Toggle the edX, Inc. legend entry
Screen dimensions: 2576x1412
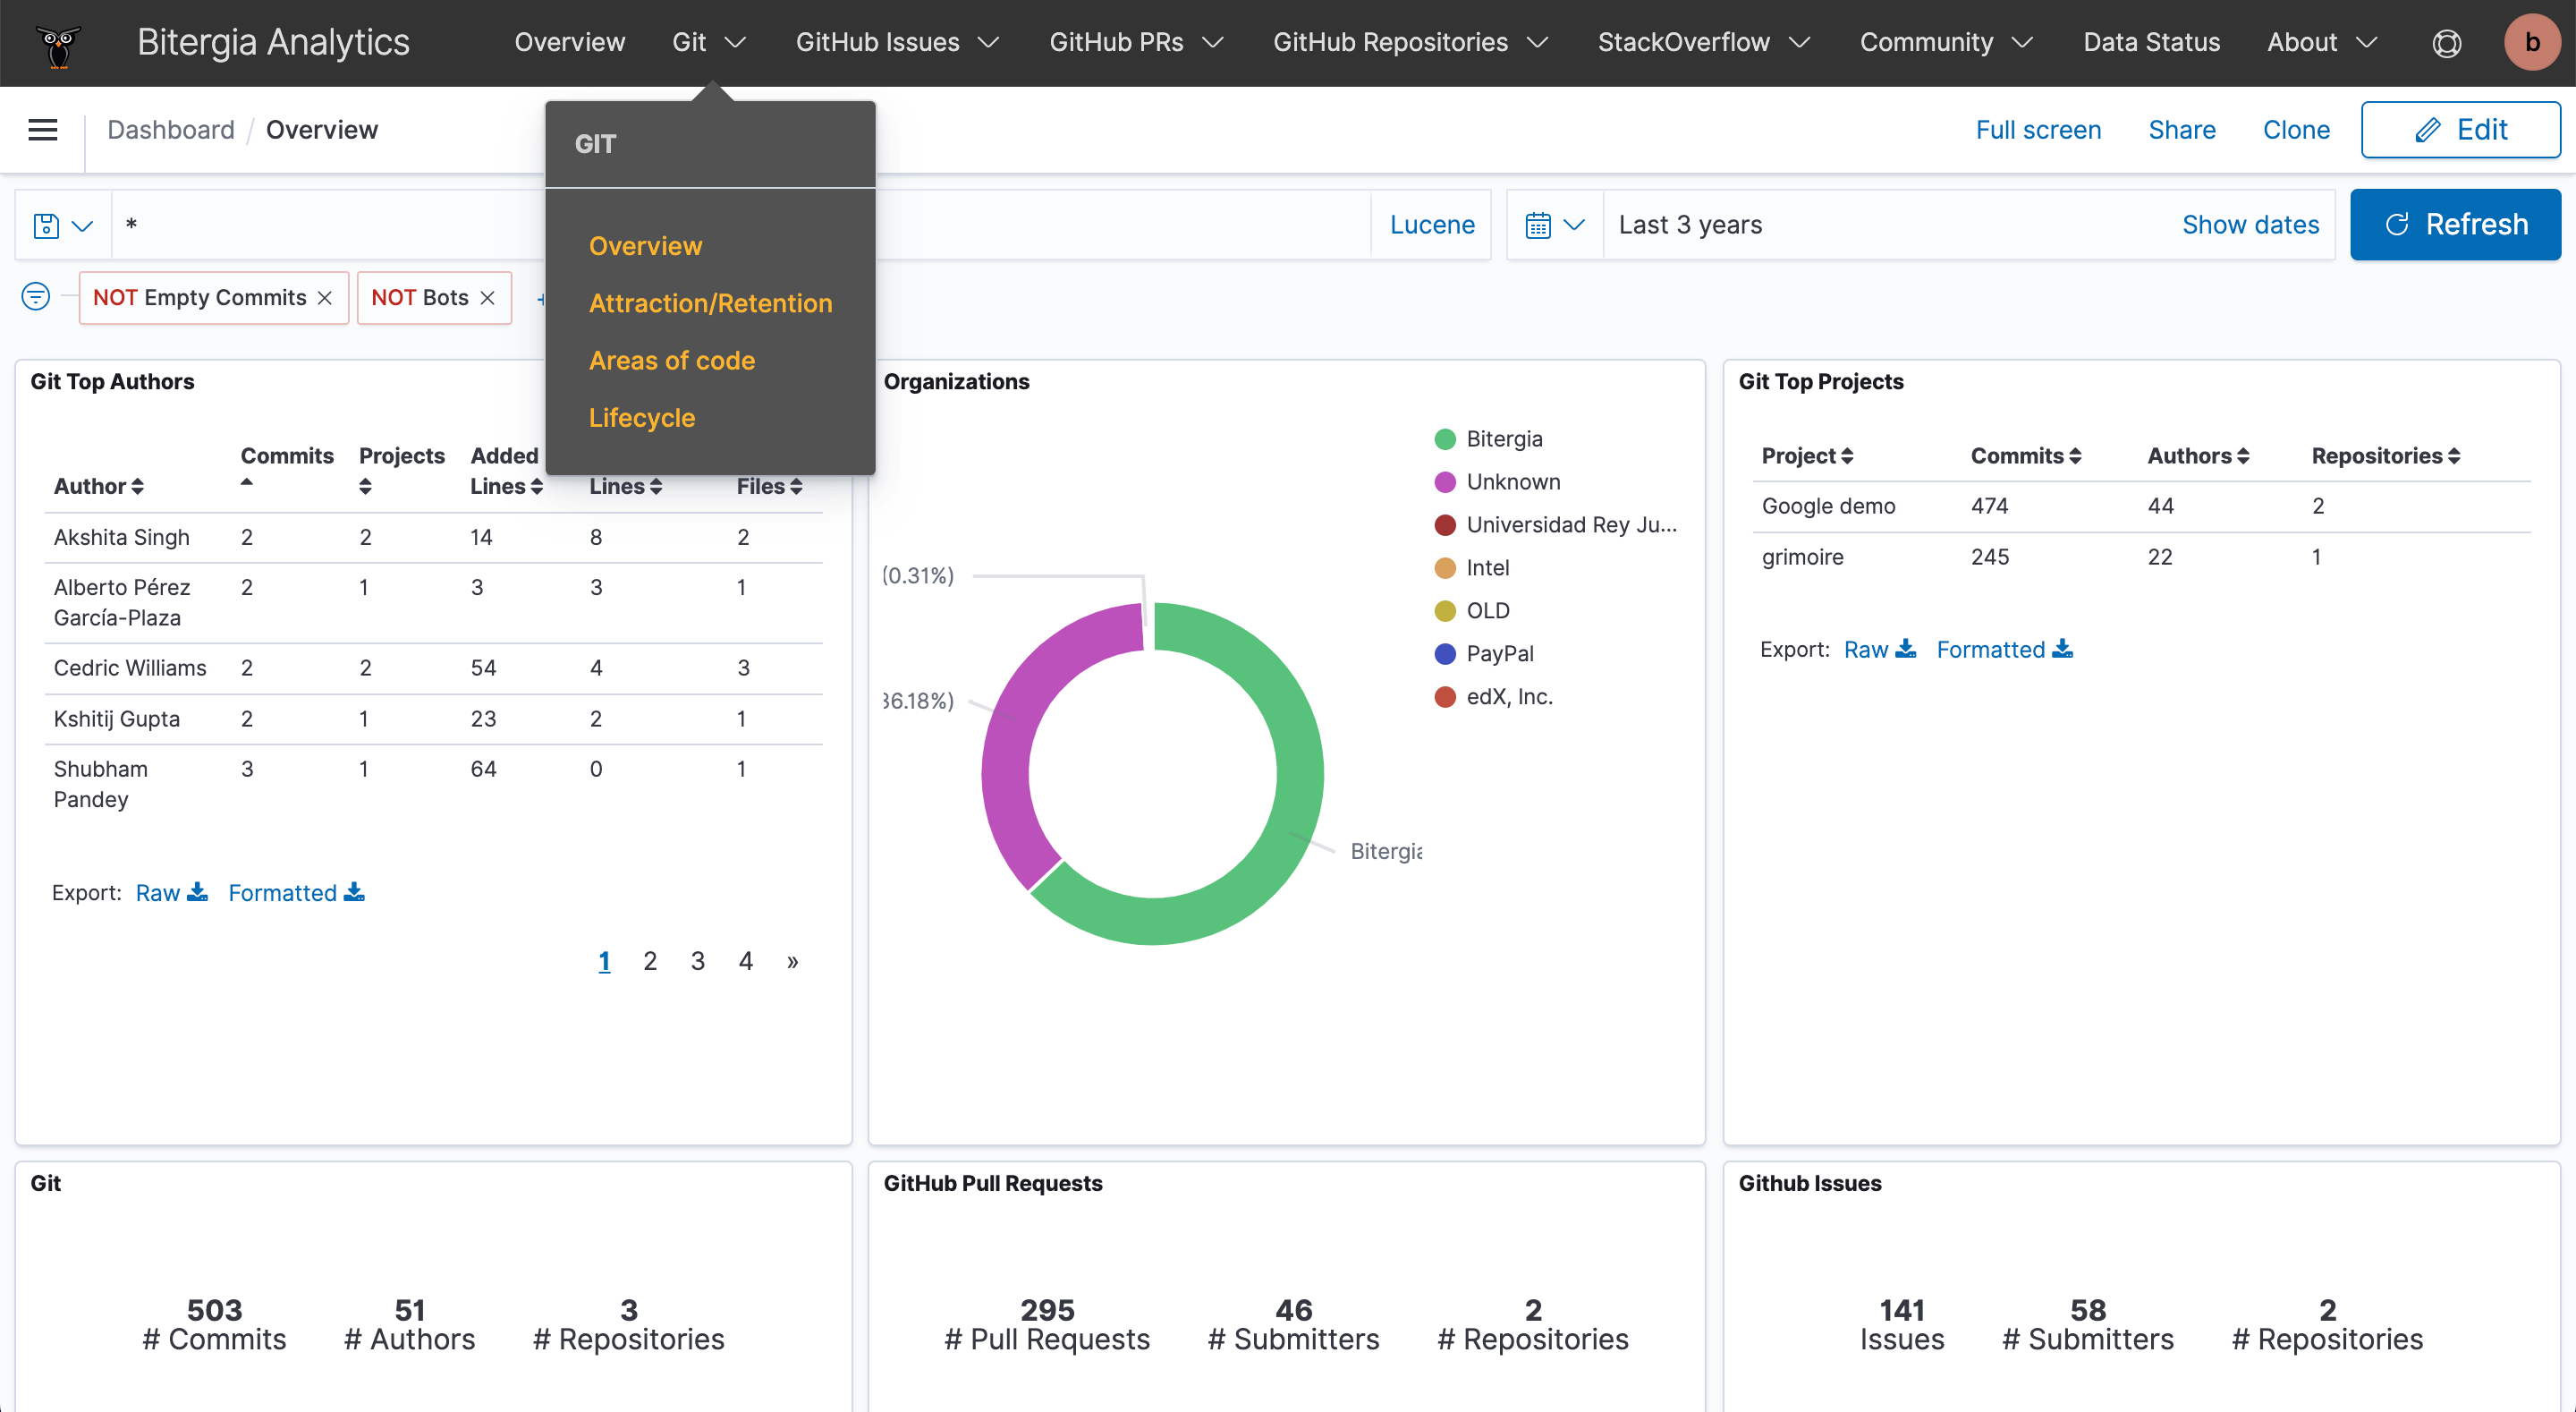tap(1493, 697)
